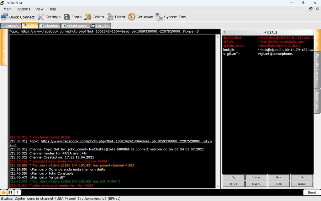Open the Help menu
The image size is (321, 201).
click(52, 9)
